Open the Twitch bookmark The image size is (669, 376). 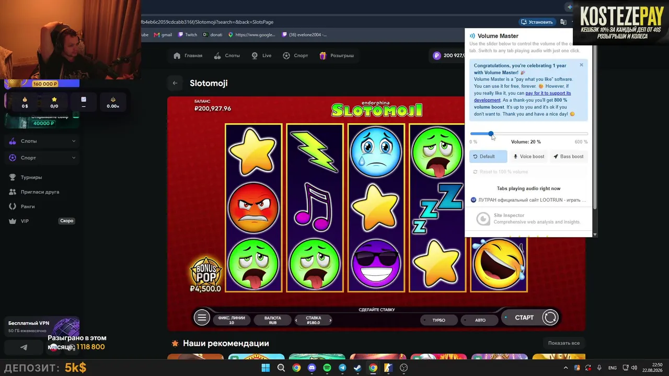(x=188, y=35)
